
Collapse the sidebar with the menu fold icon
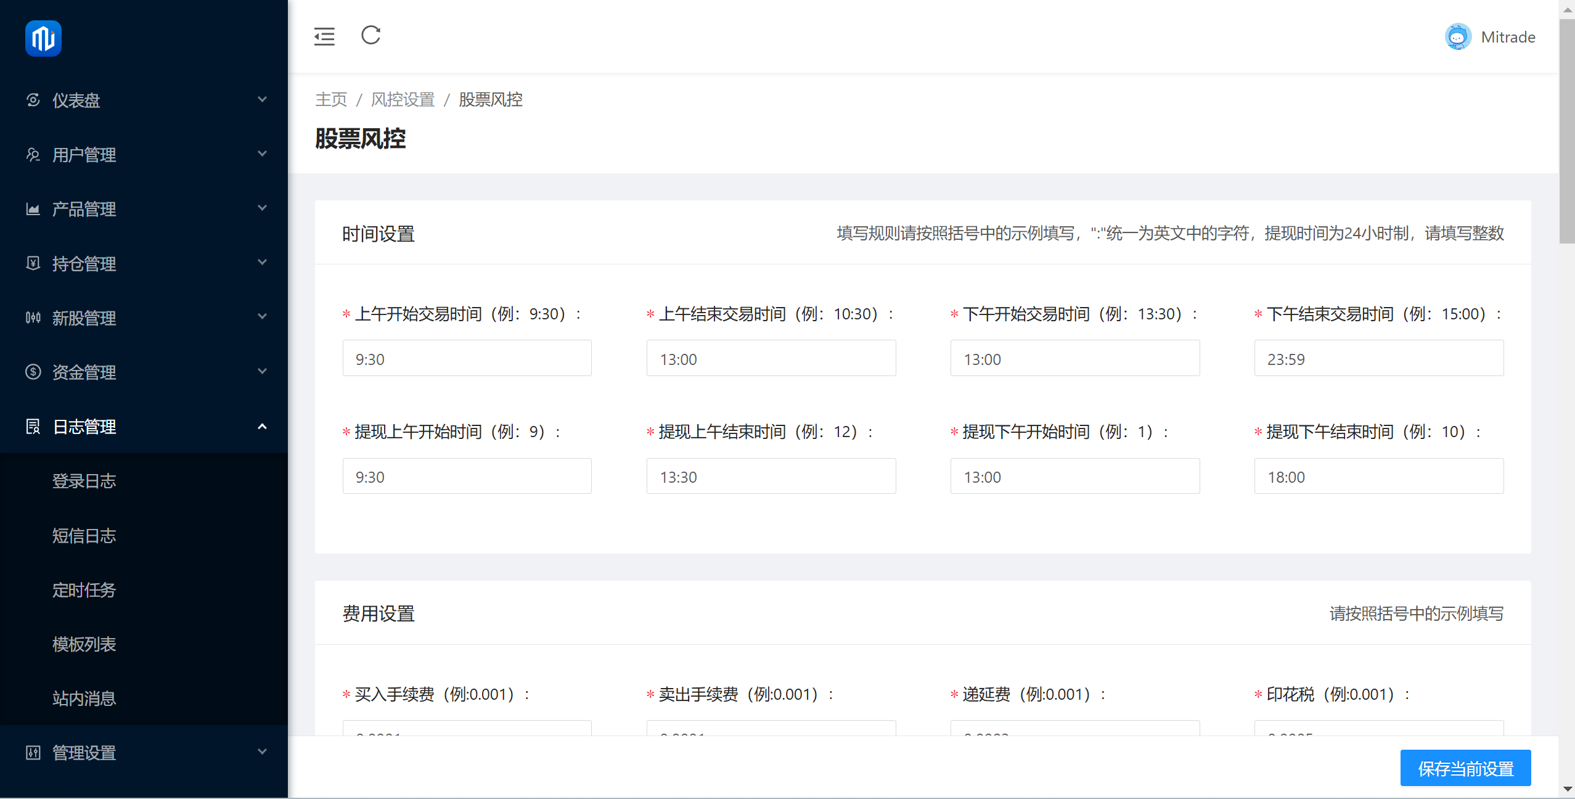point(324,36)
